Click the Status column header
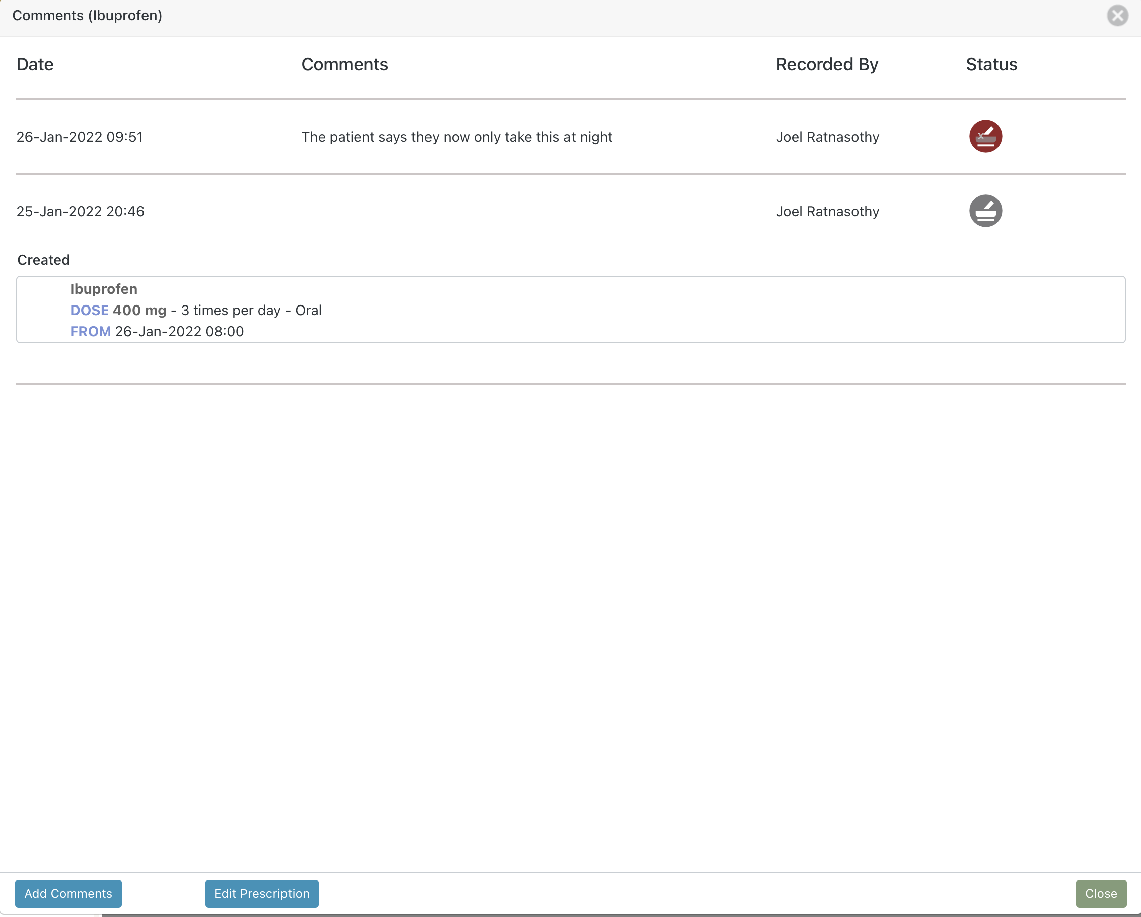1141x917 pixels. [991, 65]
